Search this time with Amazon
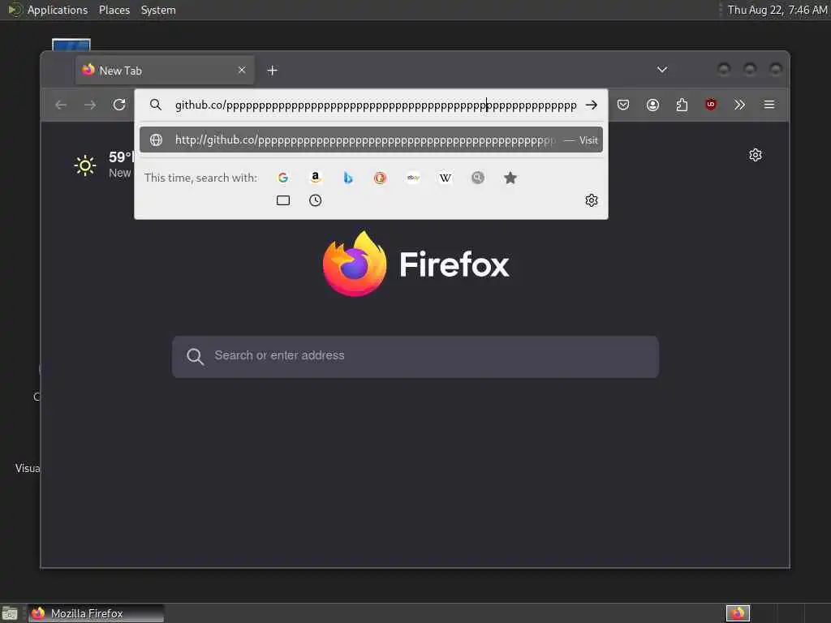This screenshot has height=623, width=831. 316,178
